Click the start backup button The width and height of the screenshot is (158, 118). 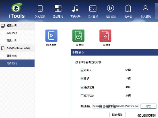click(x=117, y=114)
